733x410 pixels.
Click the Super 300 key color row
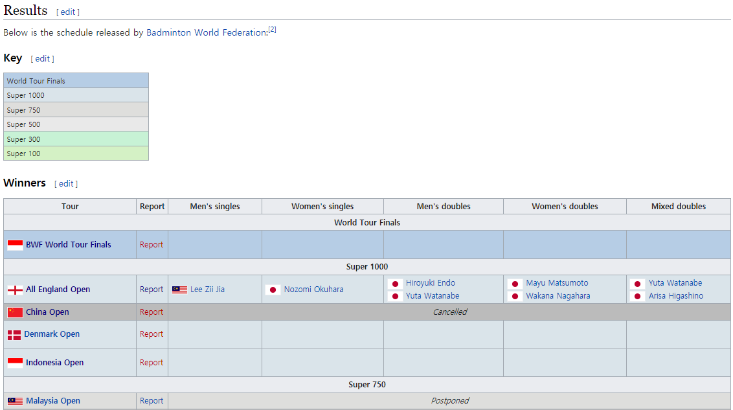76,139
